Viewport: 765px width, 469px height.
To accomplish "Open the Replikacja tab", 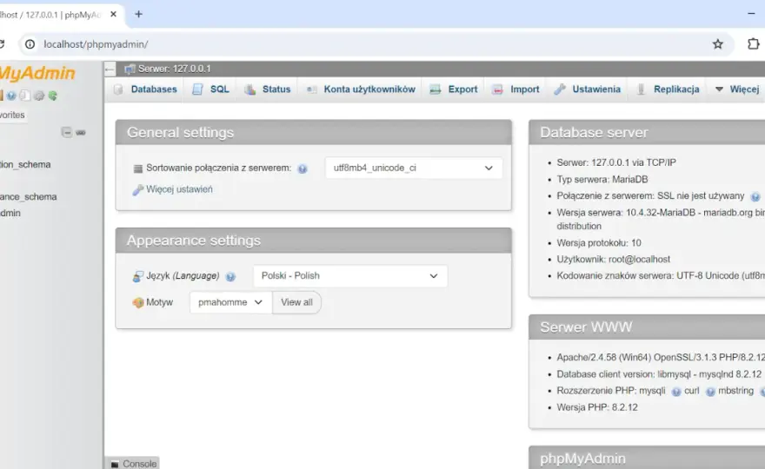I will pos(668,89).
